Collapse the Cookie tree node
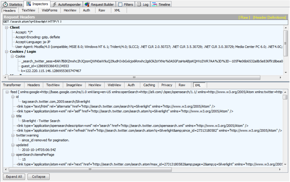This screenshot has width=290, height=182. (x=12, y=56)
